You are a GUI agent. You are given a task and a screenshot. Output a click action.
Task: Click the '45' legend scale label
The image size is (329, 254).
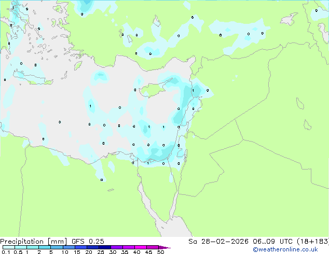point(148,252)
